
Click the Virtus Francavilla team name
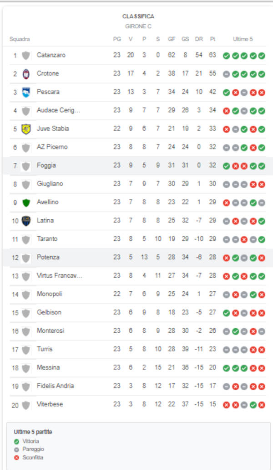pyautogui.click(x=59, y=276)
